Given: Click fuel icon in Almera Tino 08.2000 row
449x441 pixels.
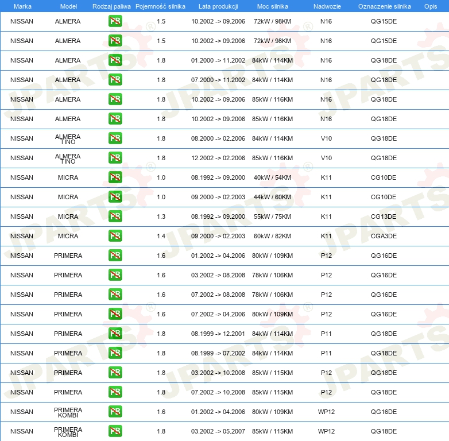Looking at the screenshot, I should (115, 138).
